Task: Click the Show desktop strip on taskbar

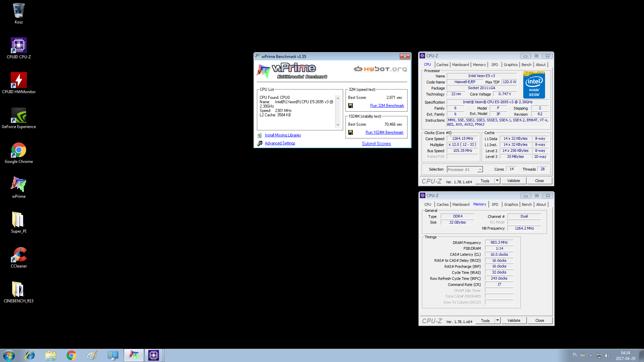Action: pyautogui.click(x=641, y=355)
